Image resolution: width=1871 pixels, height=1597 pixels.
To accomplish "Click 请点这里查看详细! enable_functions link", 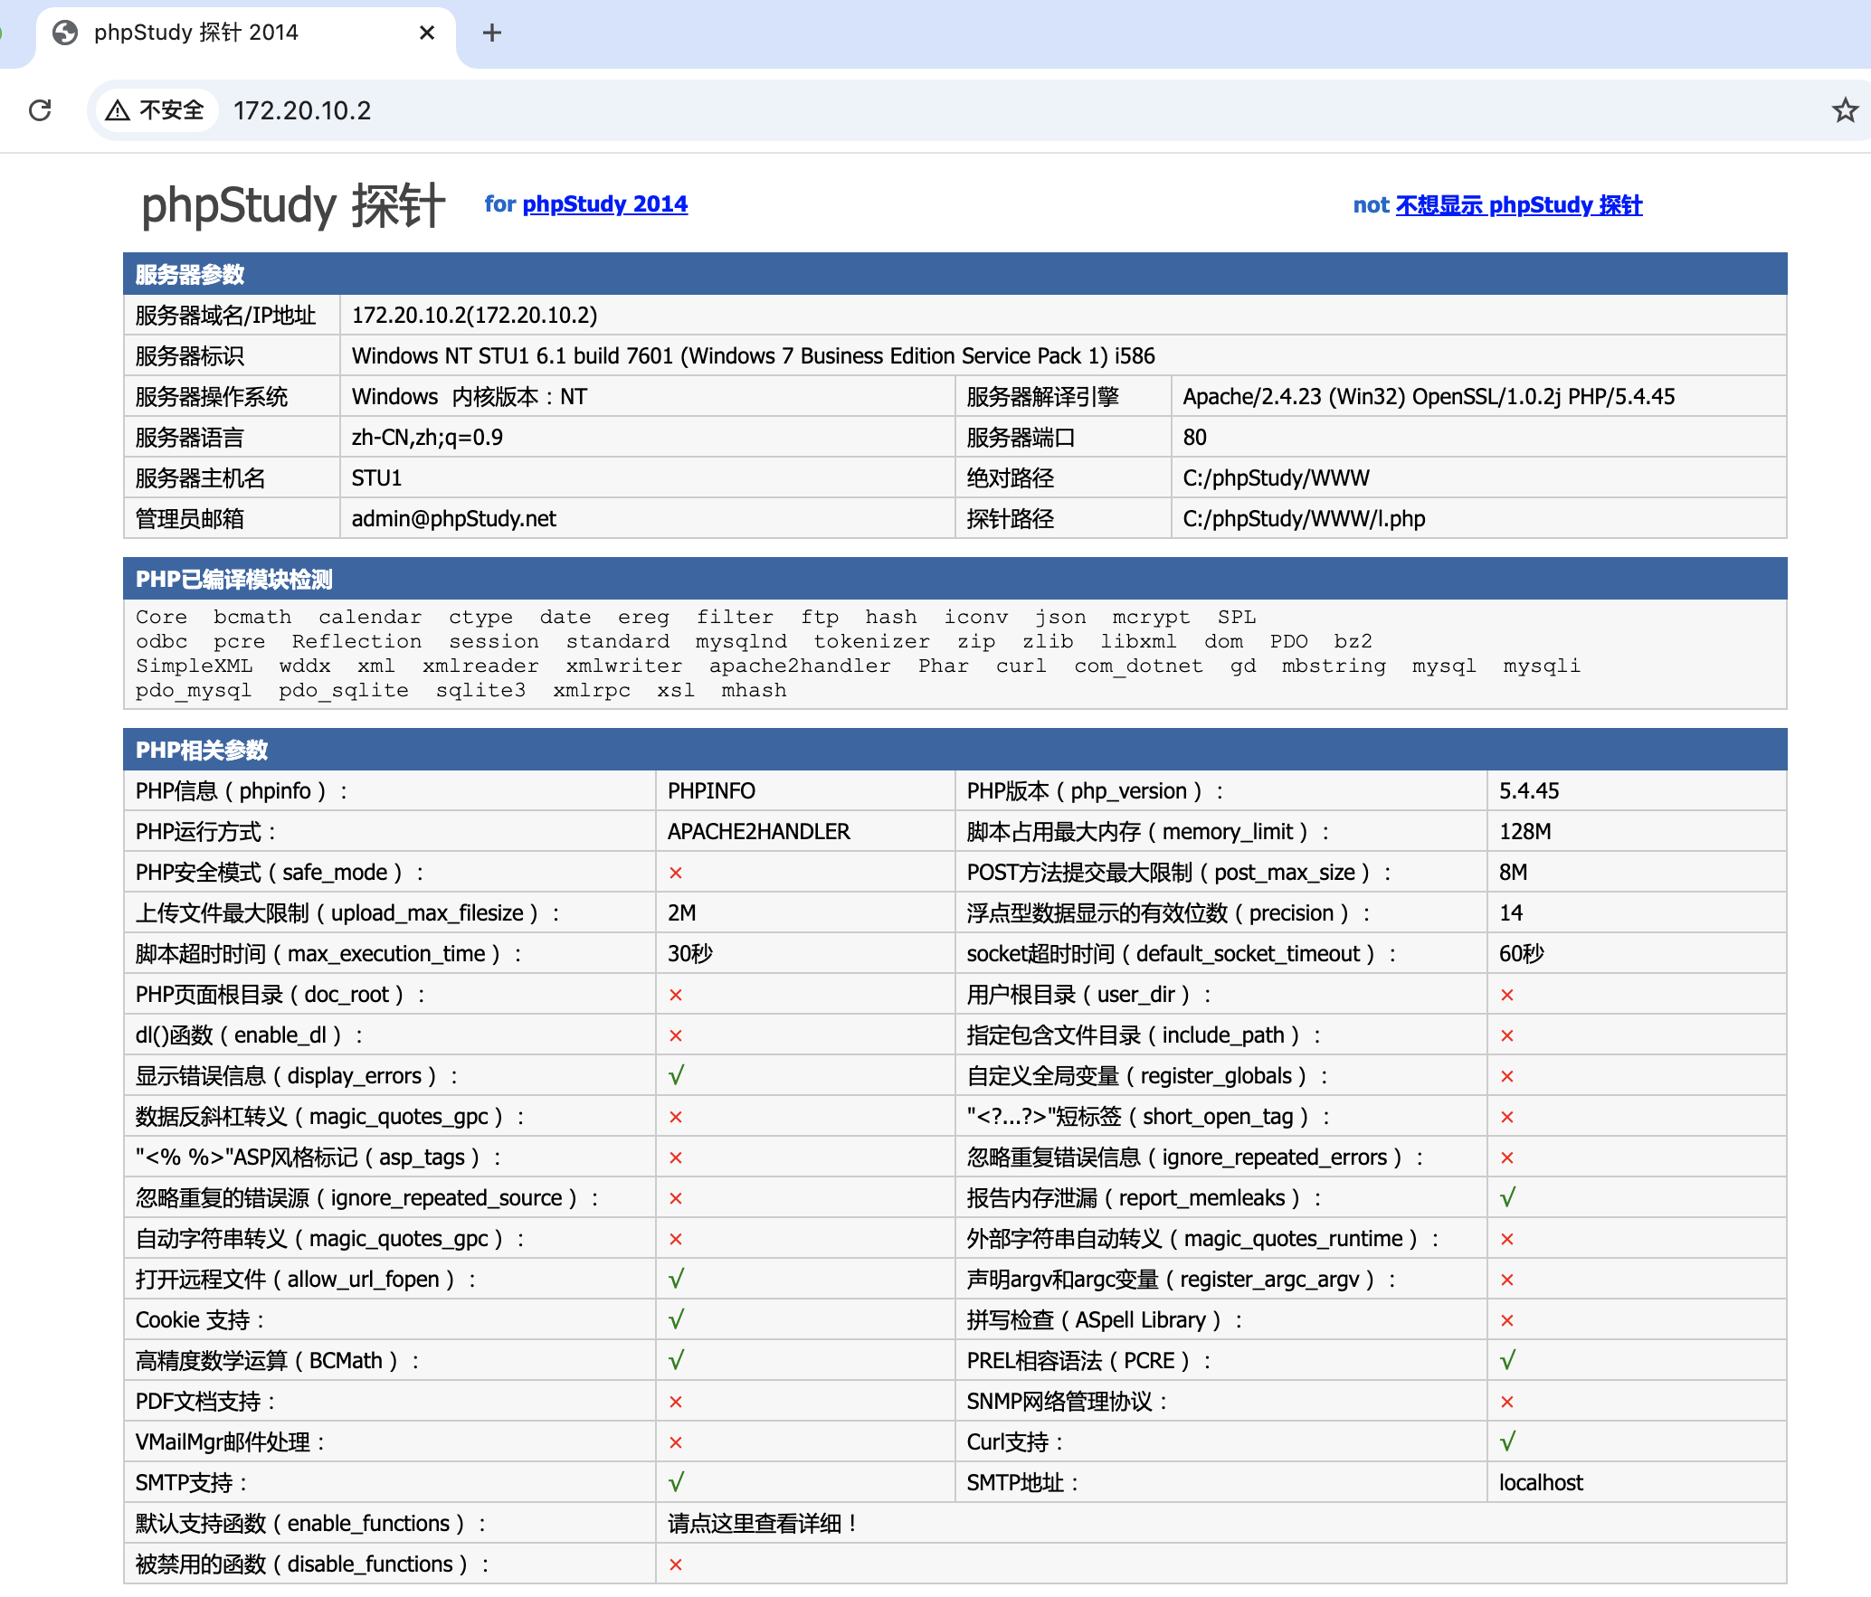I will pyautogui.click(x=762, y=1524).
